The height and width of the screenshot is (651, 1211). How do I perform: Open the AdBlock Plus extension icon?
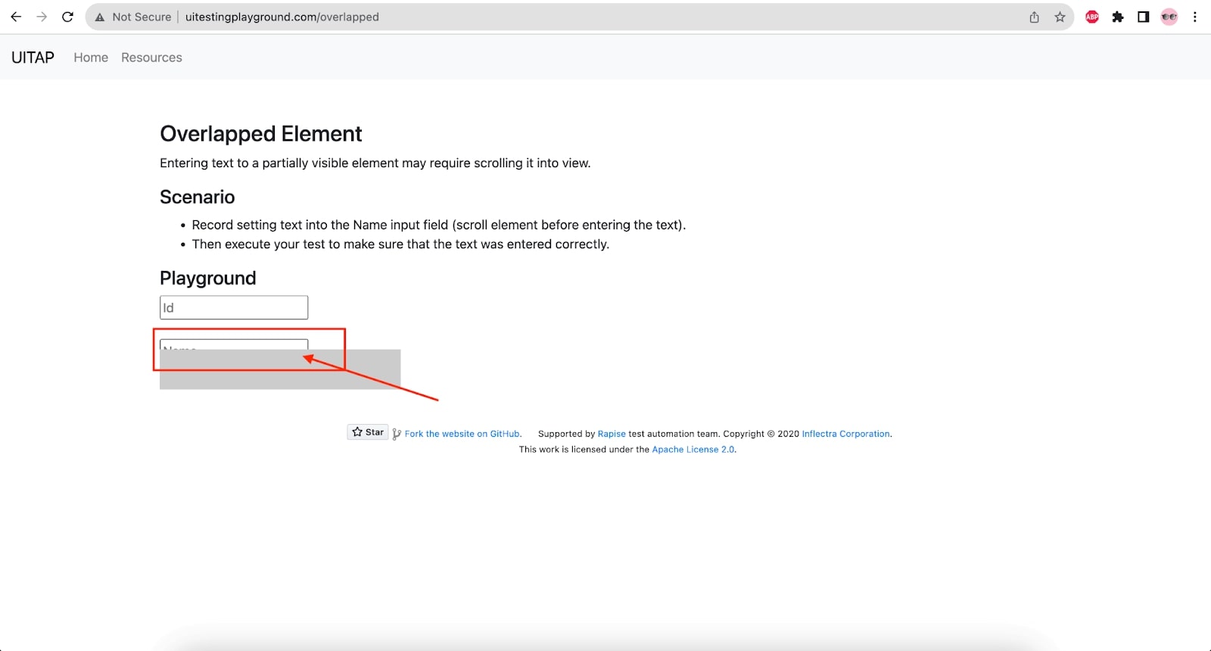(1091, 16)
